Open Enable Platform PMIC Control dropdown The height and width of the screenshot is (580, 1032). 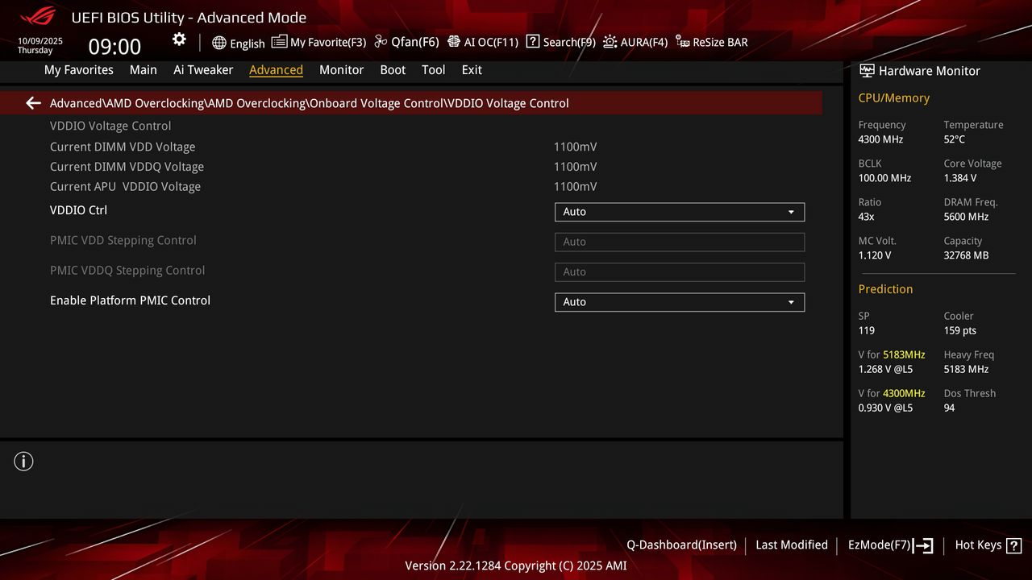coord(679,301)
